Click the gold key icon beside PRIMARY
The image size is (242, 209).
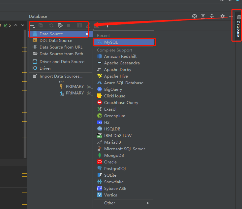(61, 87)
